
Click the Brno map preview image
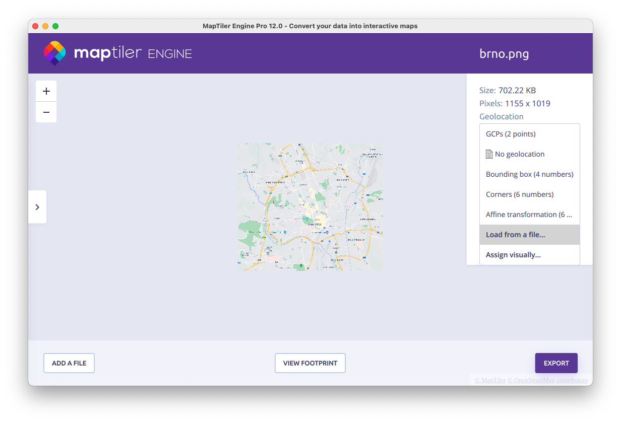coord(310,207)
